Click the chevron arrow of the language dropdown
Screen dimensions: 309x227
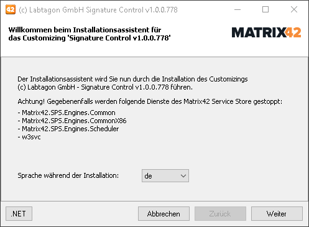(183, 176)
